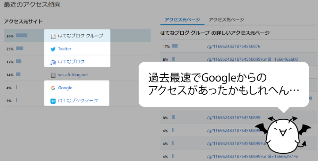This screenshot has height=161, width=318.
Task: Click the アクセス元サイト heading
Action: pos(23,22)
